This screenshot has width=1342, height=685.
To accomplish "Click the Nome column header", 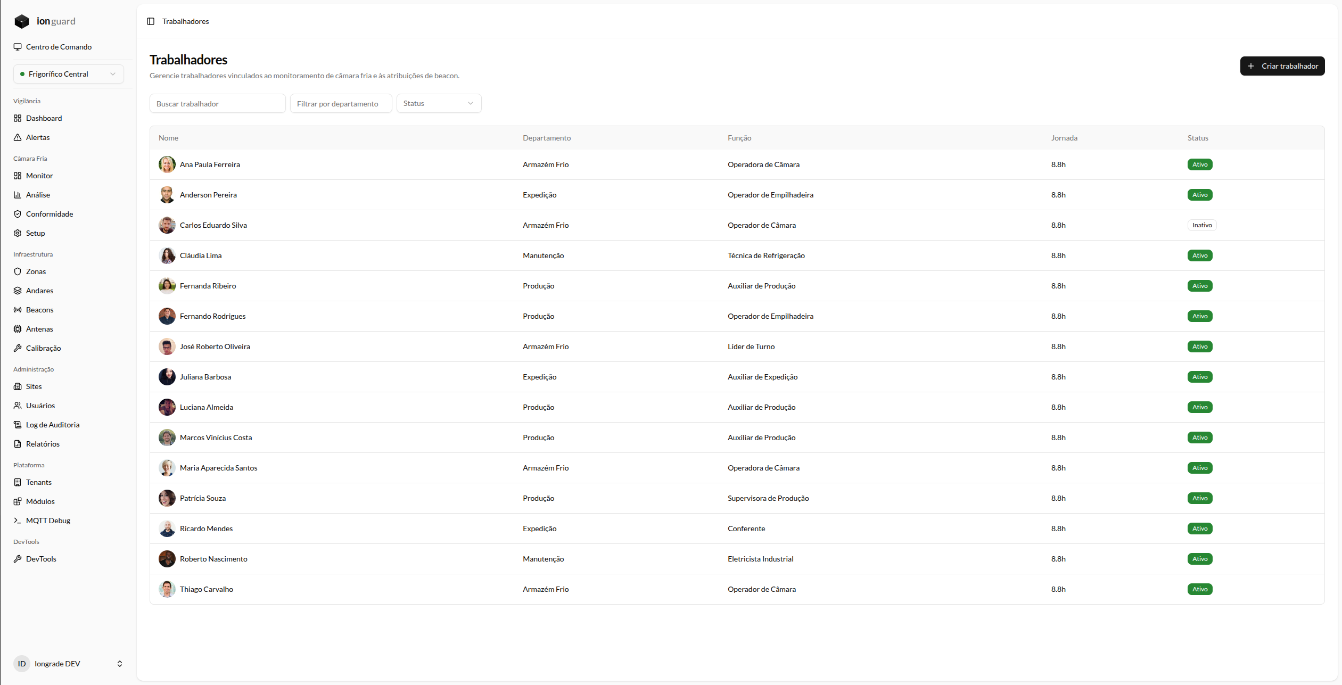I will (168, 138).
